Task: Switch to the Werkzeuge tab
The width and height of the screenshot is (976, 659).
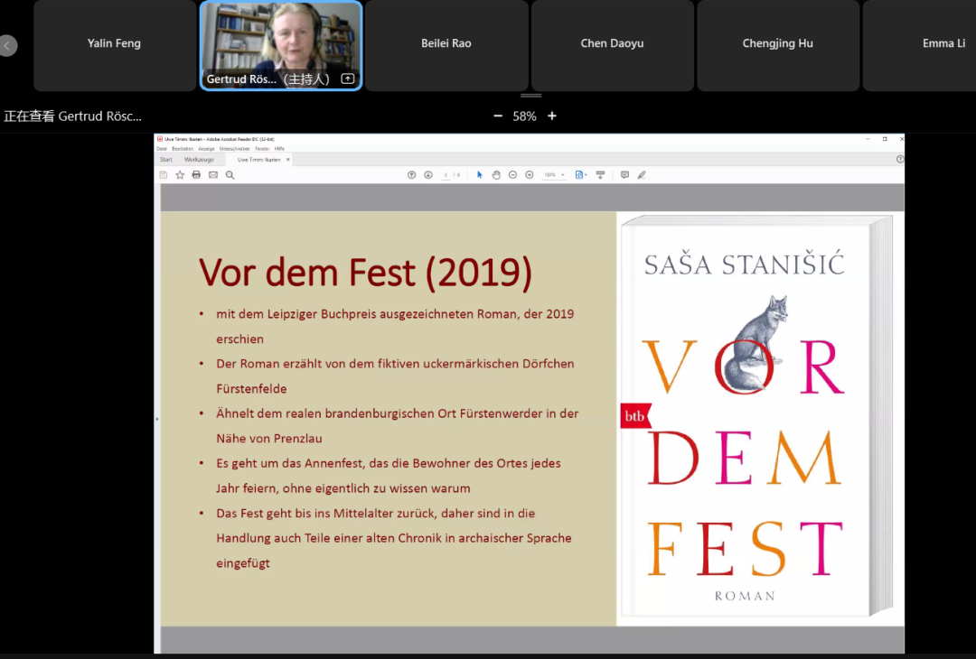Action: point(199,160)
